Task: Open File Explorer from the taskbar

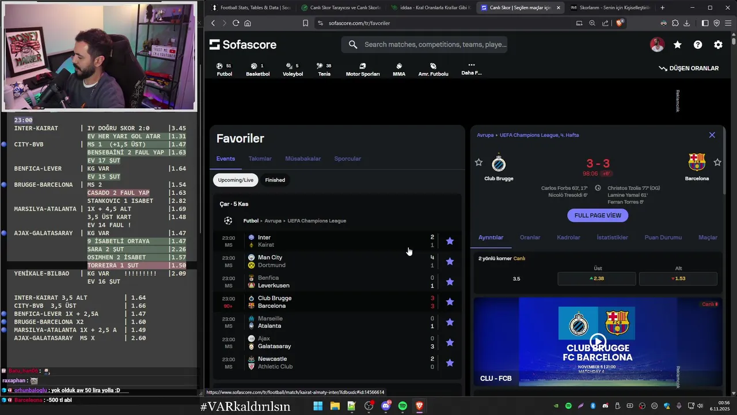Action: [335, 406]
